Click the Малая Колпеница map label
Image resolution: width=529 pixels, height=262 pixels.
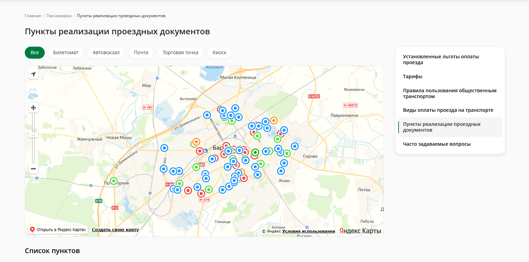[238, 78]
